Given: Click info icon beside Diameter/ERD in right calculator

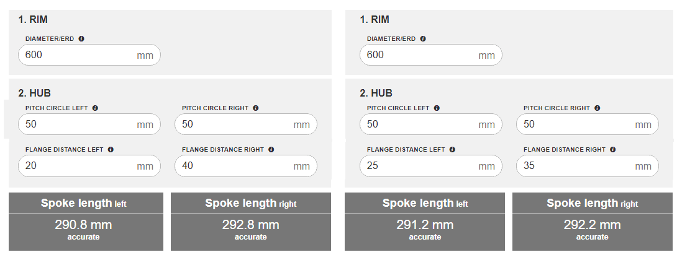Looking at the screenshot, I should 423,38.
